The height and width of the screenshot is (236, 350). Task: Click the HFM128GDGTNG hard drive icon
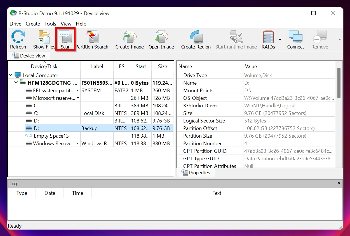pyautogui.click(x=23, y=83)
